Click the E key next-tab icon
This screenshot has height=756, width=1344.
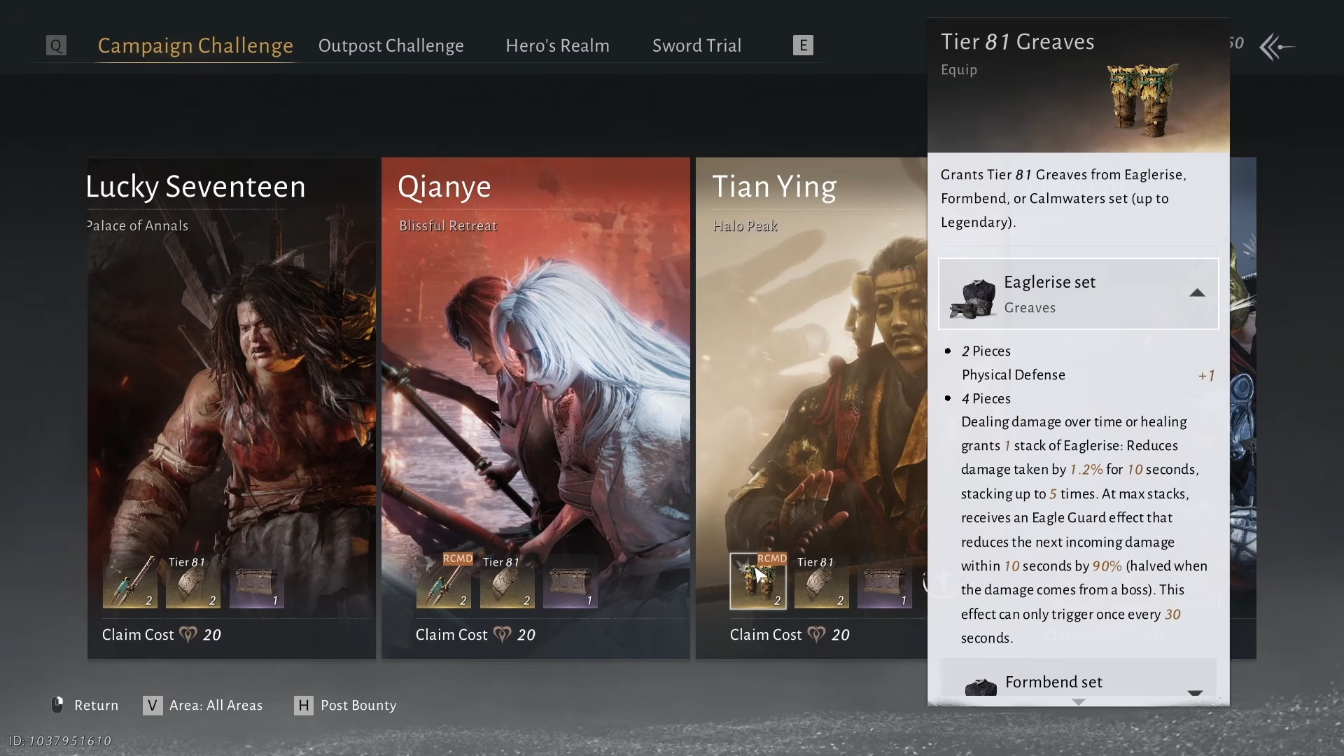click(803, 45)
